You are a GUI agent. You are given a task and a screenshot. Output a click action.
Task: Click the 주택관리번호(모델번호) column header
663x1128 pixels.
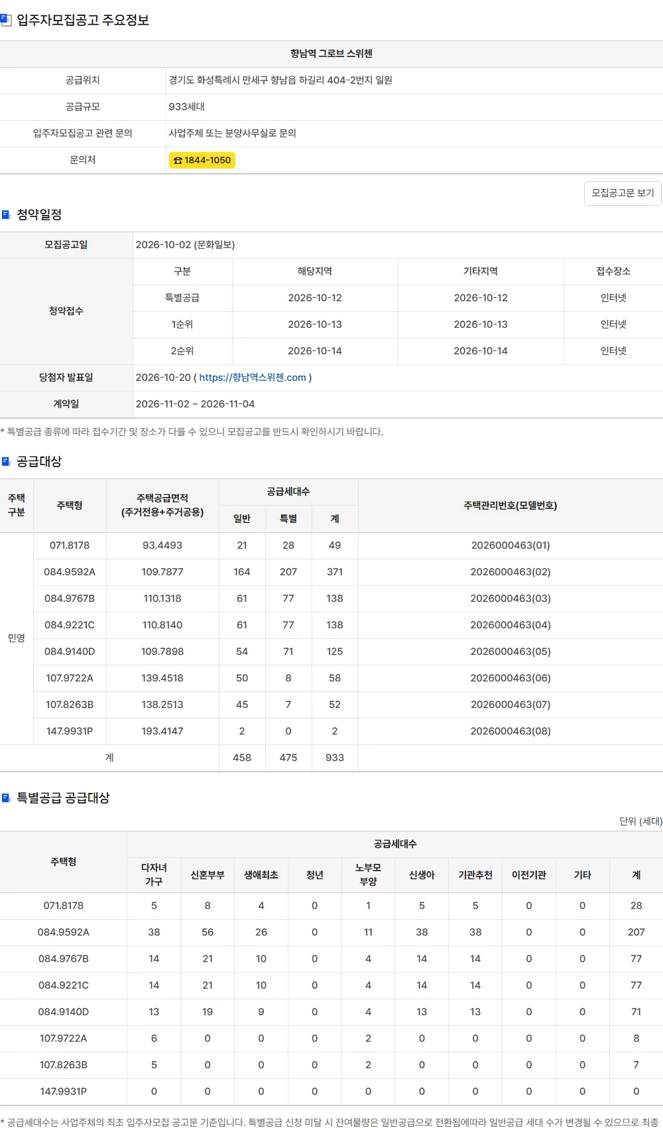coord(511,506)
